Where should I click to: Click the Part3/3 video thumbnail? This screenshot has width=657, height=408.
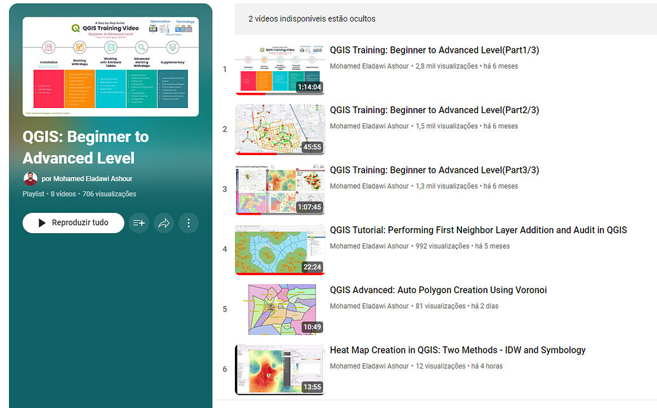280,189
